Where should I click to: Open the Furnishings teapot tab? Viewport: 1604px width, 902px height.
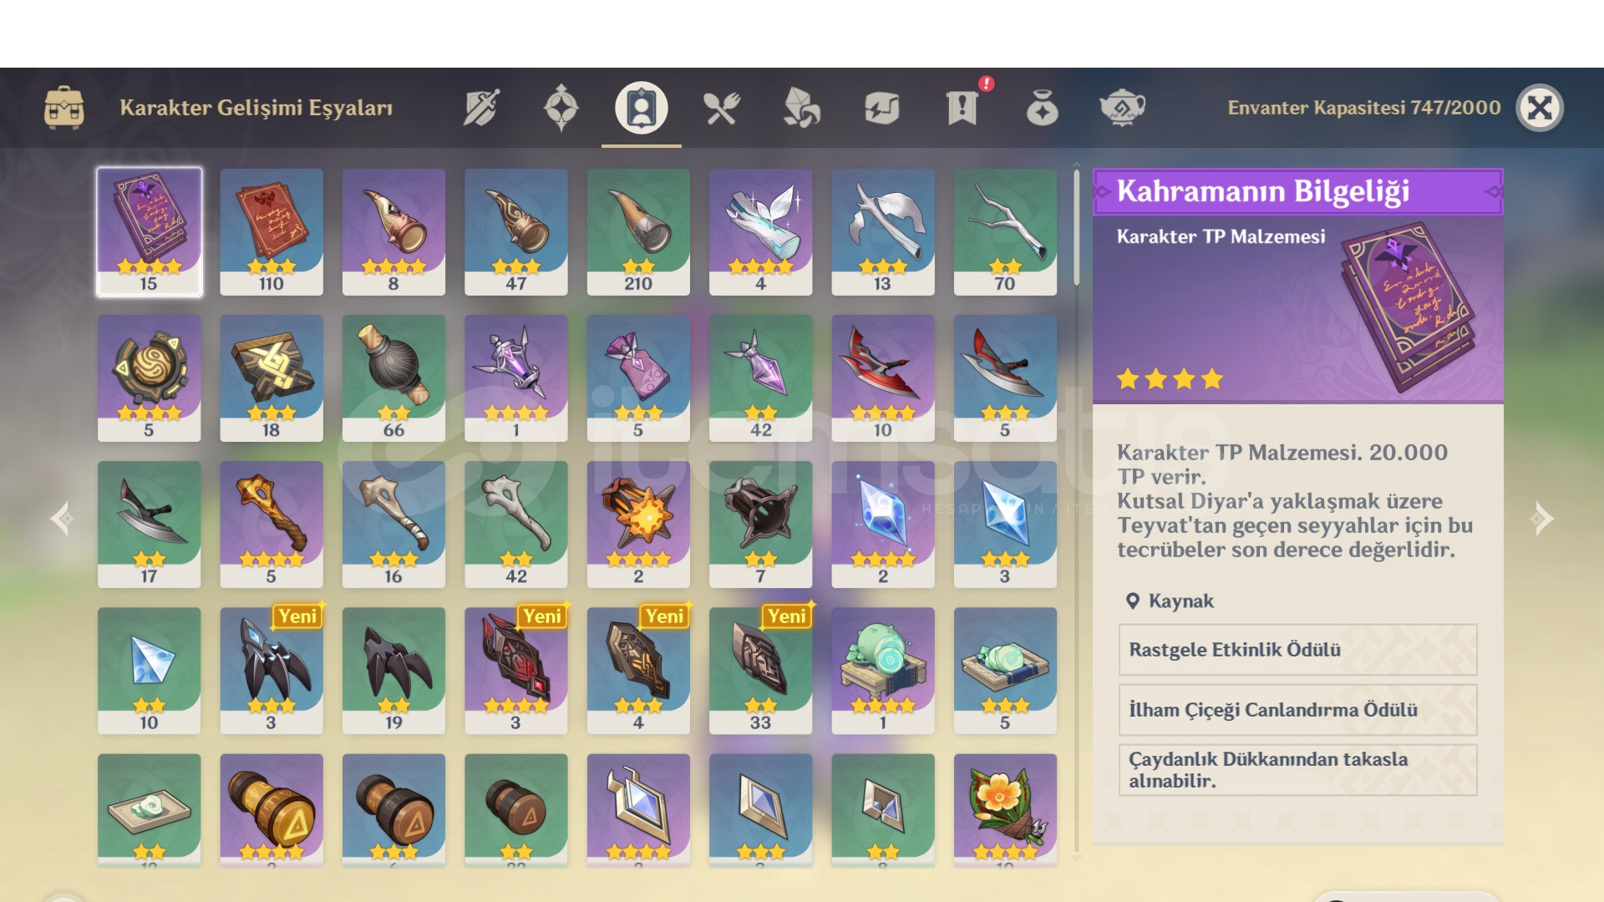pyautogui.click(x=1122, y=108)
